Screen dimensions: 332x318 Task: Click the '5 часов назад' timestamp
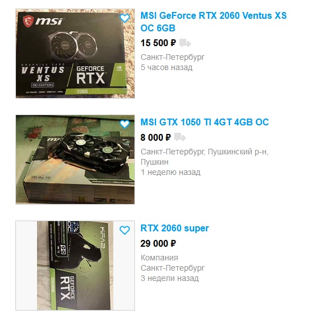167,67
